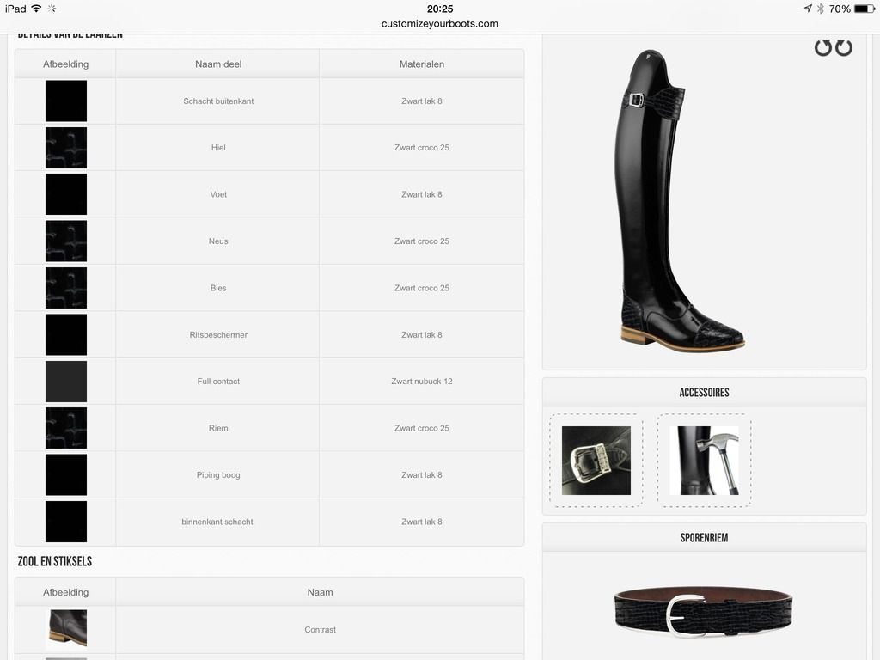Viewport: 880px width, 660px height.
Task: Tap the customizeyourboots.com address bar
Action: click(439, 23)
